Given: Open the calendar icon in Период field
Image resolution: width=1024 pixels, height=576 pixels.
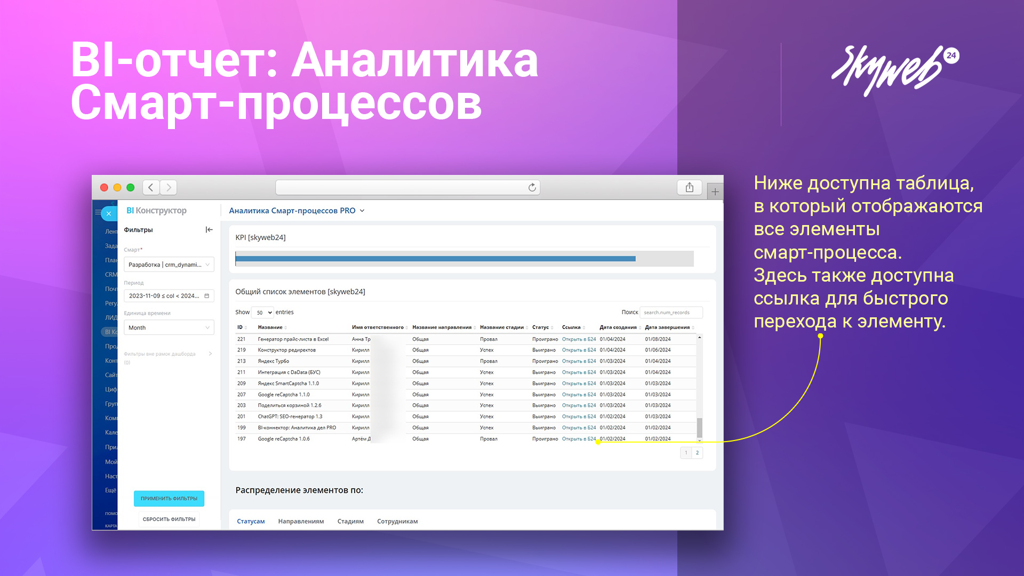Looking at the screenshot, I should point(207,295).
